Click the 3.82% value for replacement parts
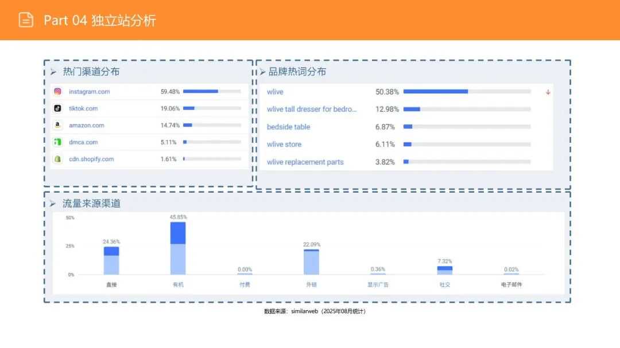Viewport: 620px width, 348px height. [385, 162]
